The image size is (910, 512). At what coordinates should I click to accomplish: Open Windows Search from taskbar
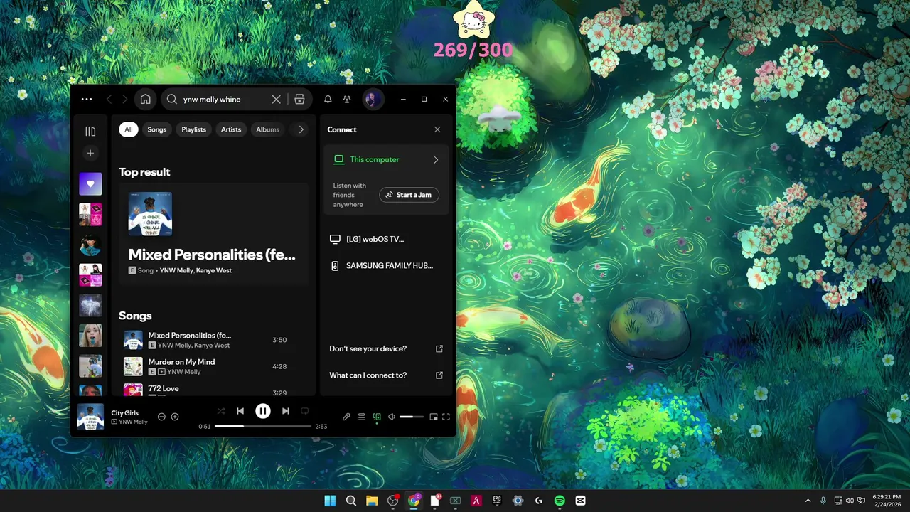click(351, 501)
